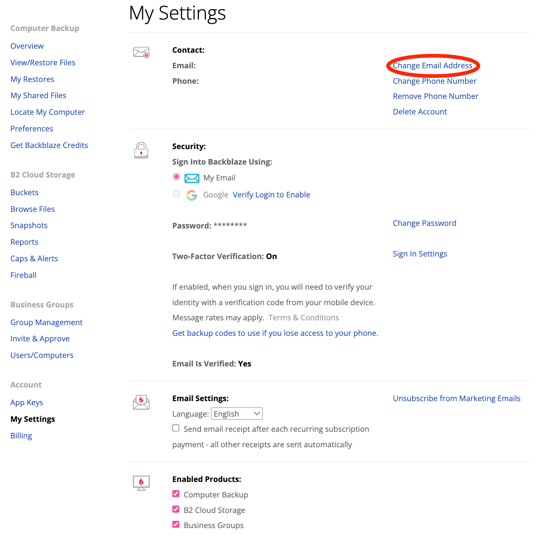Open Overview in the sidebar
Screen dimensions: 536x541
(27, 46)
